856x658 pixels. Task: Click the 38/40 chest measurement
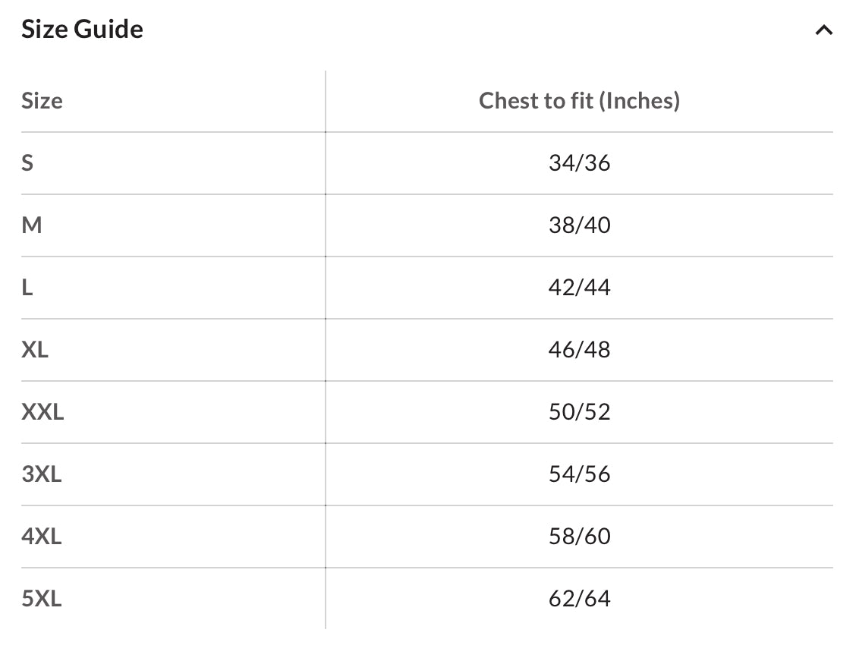pos(579,225)
